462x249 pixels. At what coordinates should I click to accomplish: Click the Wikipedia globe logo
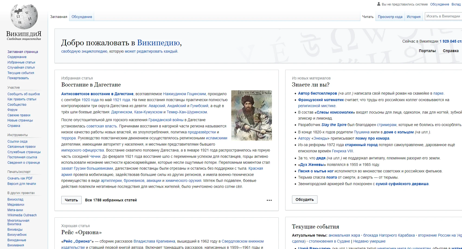24,17
